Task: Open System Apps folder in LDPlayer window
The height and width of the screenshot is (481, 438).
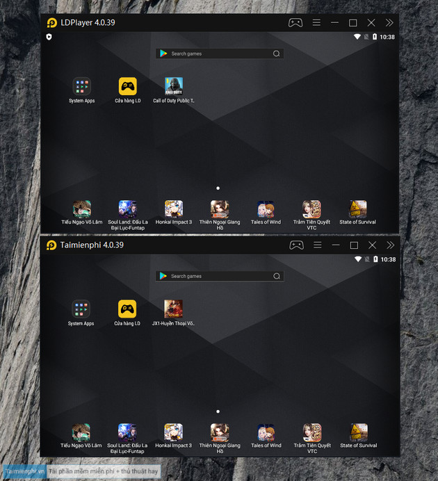Action: [x=81, y=90]
